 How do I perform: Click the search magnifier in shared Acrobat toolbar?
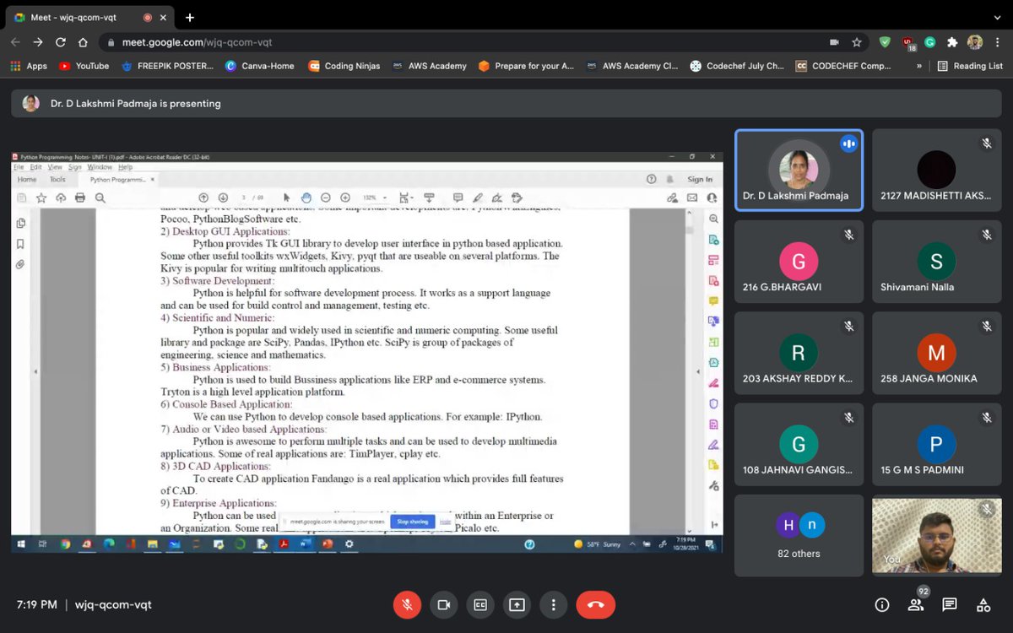coord(100,197)
